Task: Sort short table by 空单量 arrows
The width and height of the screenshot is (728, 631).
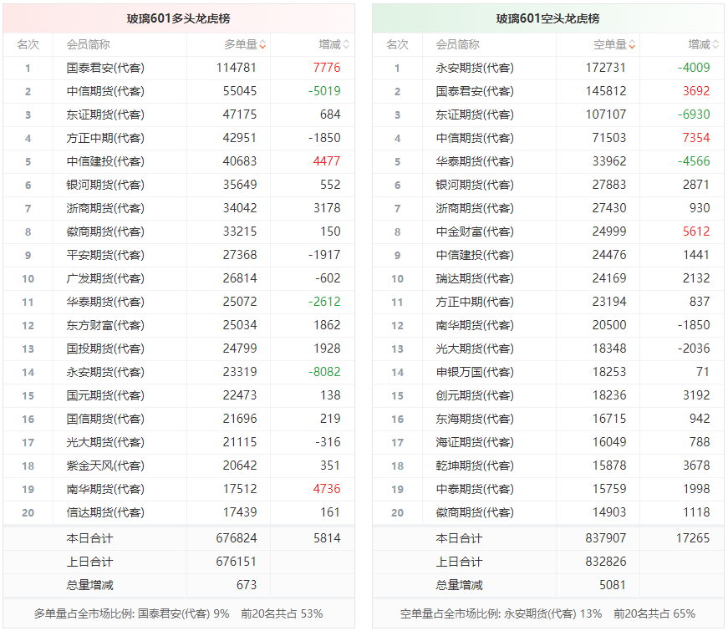Action: pyautogui.click(x=633, y=44)
